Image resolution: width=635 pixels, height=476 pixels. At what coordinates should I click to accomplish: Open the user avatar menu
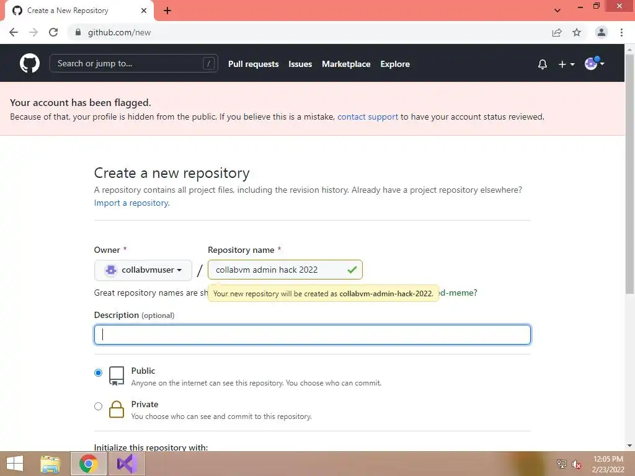(594, 64)
